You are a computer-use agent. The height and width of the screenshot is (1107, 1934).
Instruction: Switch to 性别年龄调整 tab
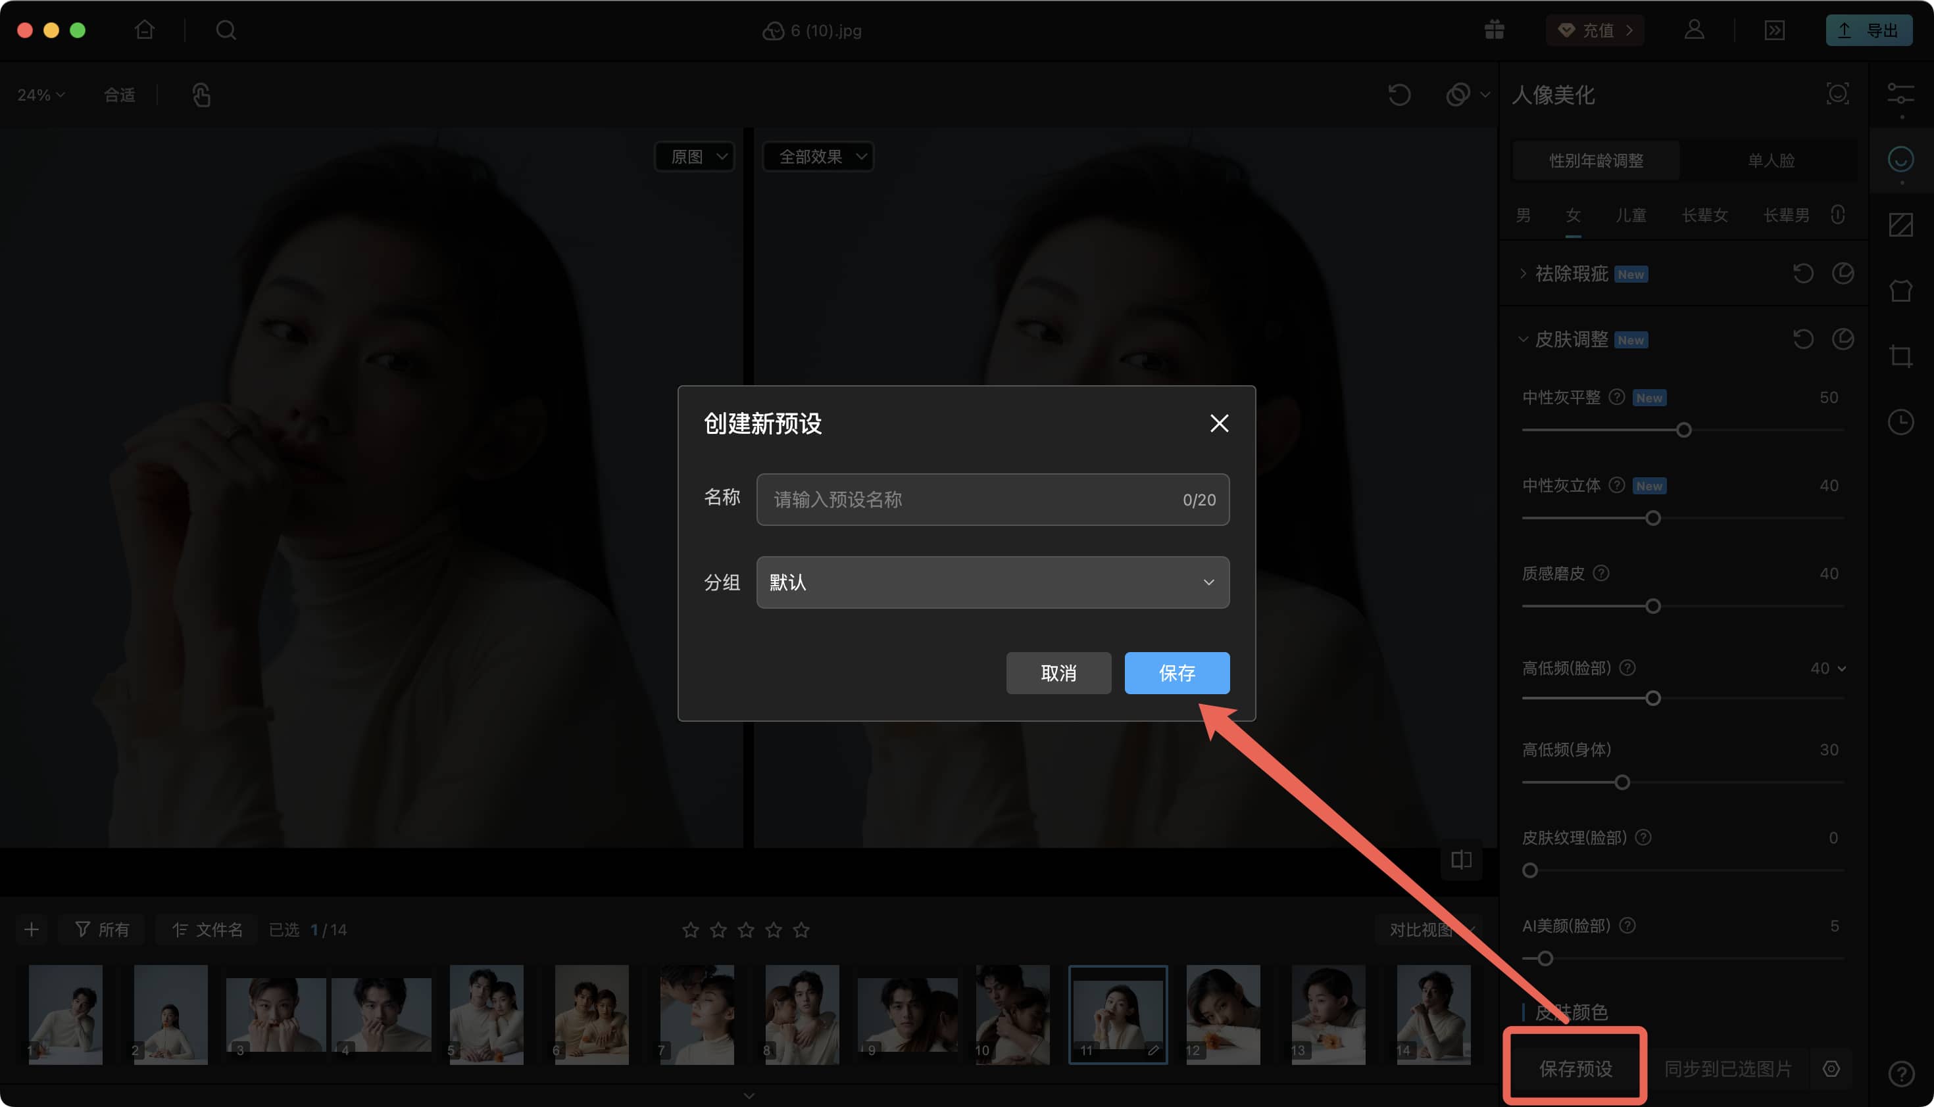[1596, 160]
